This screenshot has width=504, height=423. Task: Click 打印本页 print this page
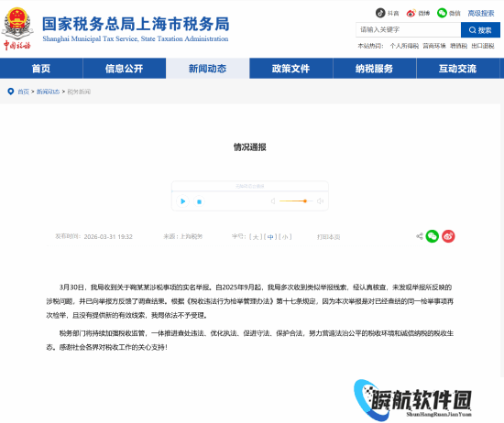328,237
